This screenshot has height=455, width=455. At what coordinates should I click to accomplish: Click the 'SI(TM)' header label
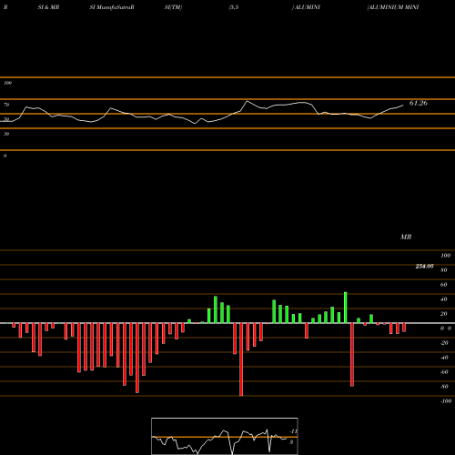173,7
